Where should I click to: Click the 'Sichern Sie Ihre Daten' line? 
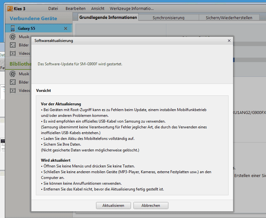61,144
